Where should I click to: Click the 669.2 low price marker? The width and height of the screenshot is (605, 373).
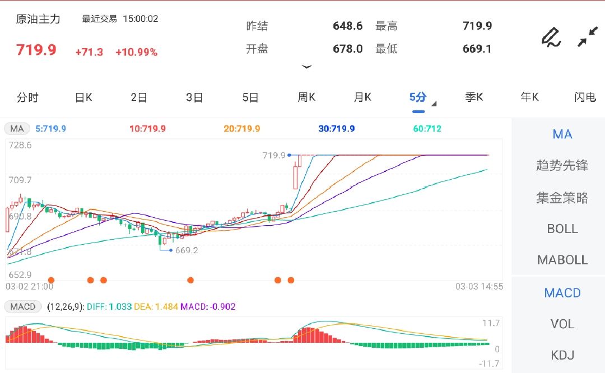pos(186,250)
